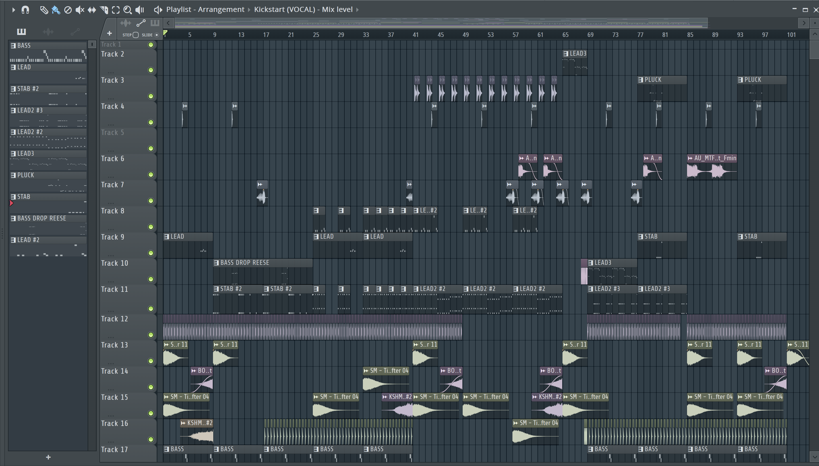819x466 pixels.
Task: Select the Track 4 header label
Action: point(112,106)
